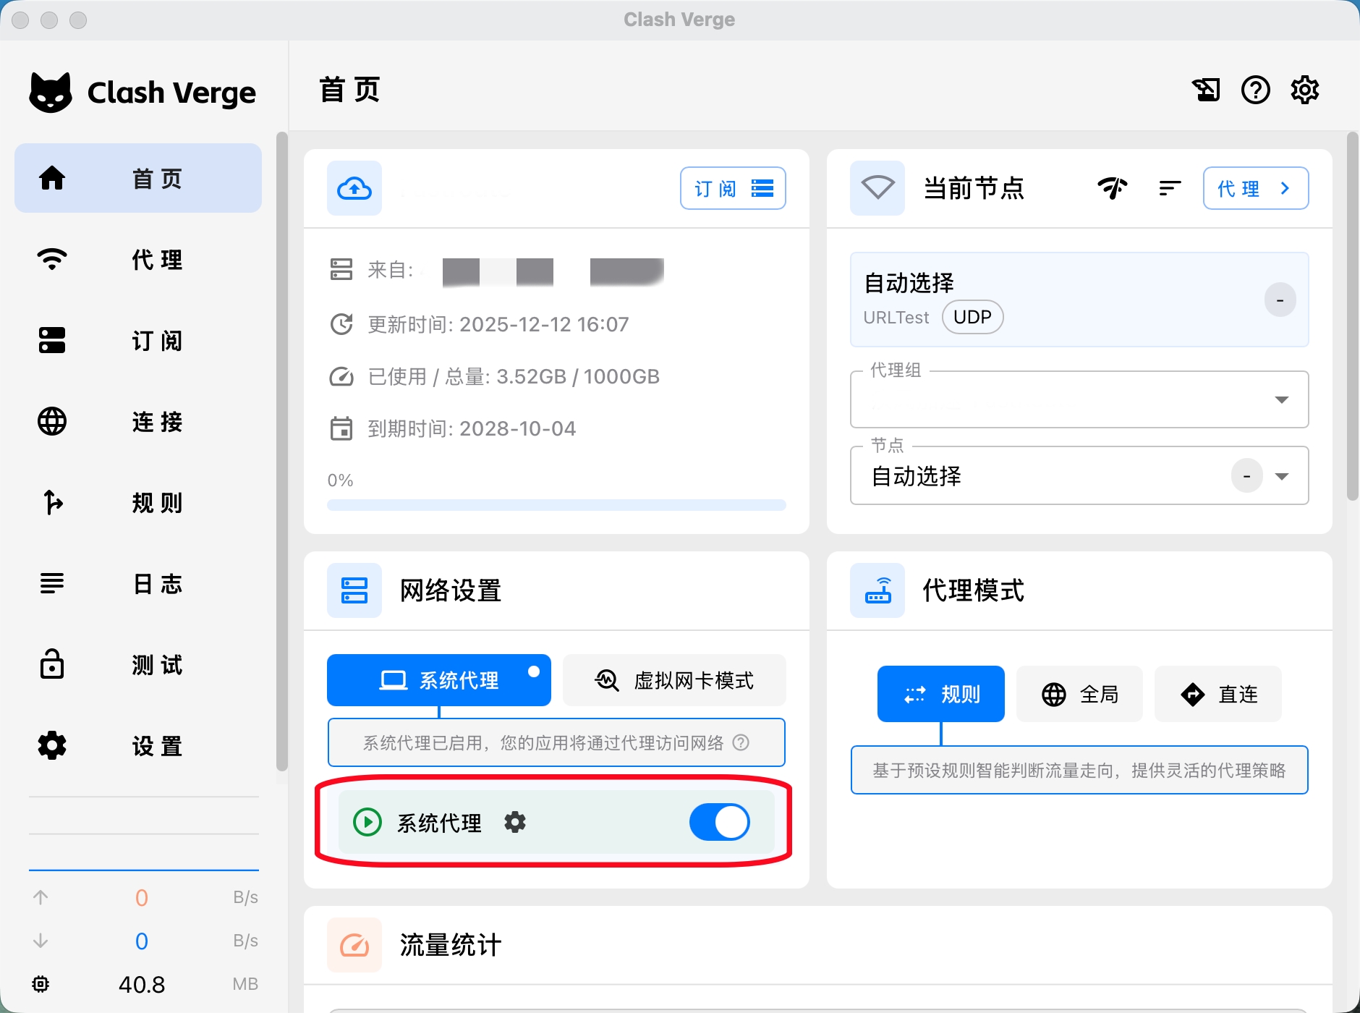Click the settings gear icon in header
This screenshot has height=1013, width=1360.
pyautogui.click(x=1304, y=90)
